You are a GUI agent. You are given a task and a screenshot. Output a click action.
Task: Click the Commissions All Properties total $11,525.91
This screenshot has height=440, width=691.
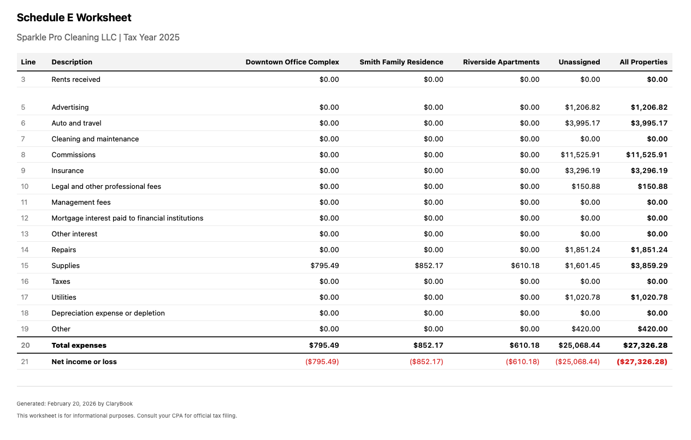tap(646, 155)
